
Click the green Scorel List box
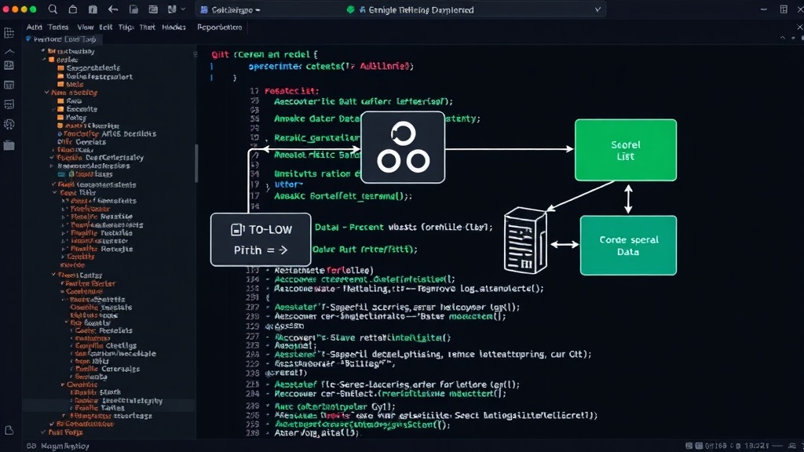pyautogui.click(x=626, y=150)
